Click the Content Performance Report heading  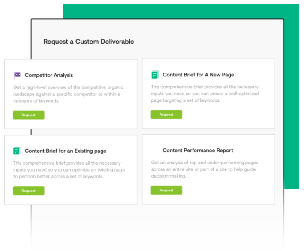point(198,151)
